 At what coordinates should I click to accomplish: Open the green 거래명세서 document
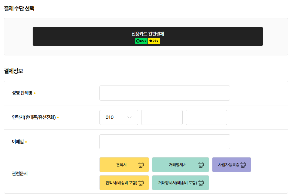pos(178,165)
